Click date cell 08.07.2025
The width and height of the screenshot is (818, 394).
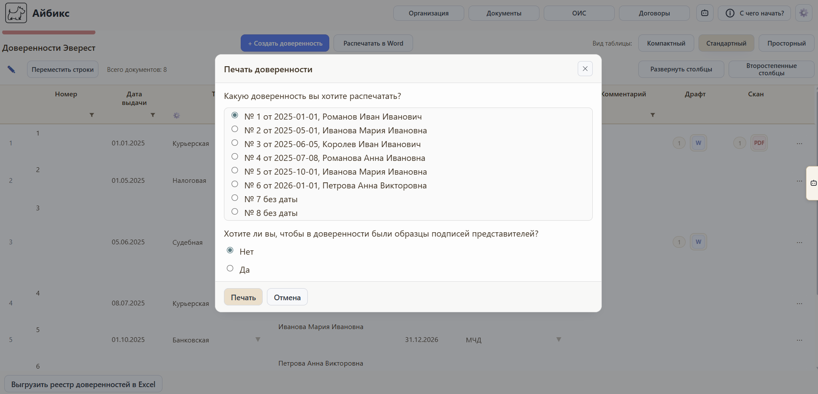[x=128, y=303]
